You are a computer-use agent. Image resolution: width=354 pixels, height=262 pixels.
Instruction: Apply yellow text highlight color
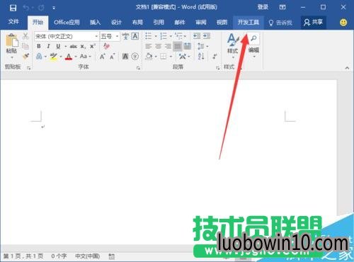pos(54,57)
